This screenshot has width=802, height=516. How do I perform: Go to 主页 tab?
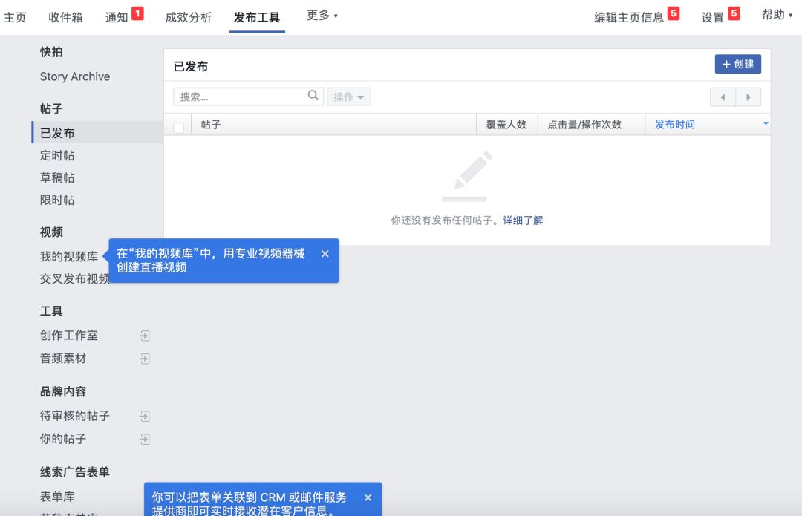point(15,17)
